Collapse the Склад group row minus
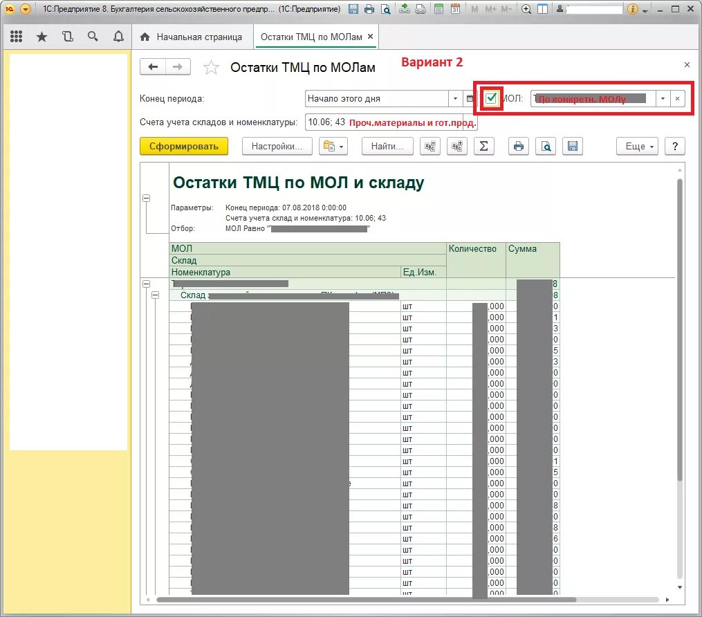This screenshot has width=702, height=617. pyautogui.click(x=155, y=295)
